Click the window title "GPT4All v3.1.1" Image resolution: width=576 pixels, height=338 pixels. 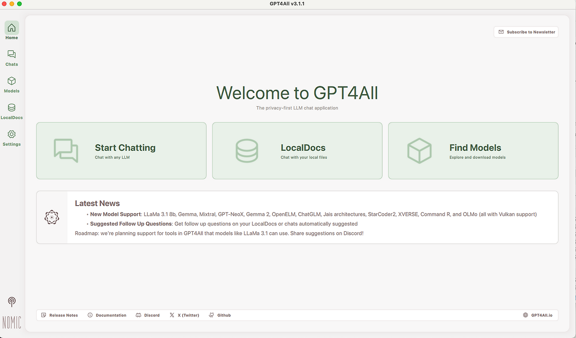[288, 4]
